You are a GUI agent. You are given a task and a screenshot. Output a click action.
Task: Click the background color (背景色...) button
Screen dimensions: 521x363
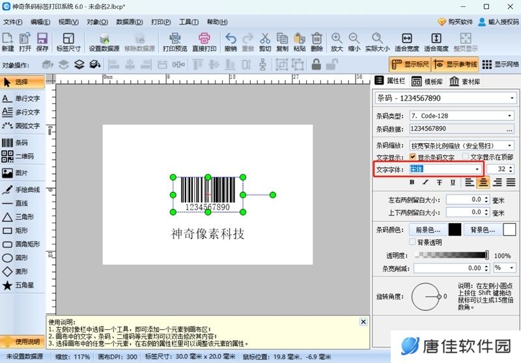[x=483, y=230]
